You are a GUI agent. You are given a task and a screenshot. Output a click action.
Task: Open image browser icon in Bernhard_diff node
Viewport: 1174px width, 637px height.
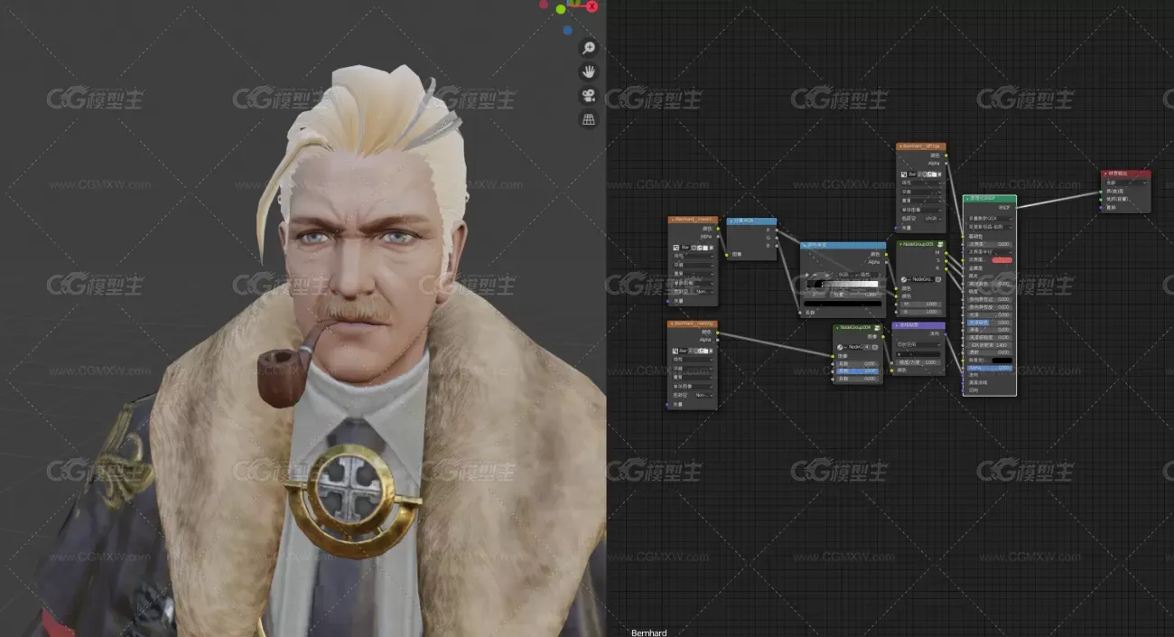904,174
